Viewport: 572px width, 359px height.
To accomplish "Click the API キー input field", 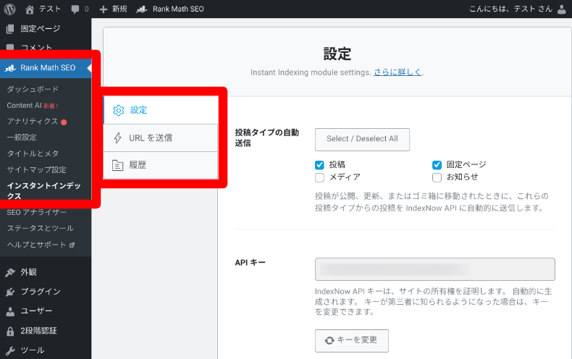I will [x=434, y=269].
